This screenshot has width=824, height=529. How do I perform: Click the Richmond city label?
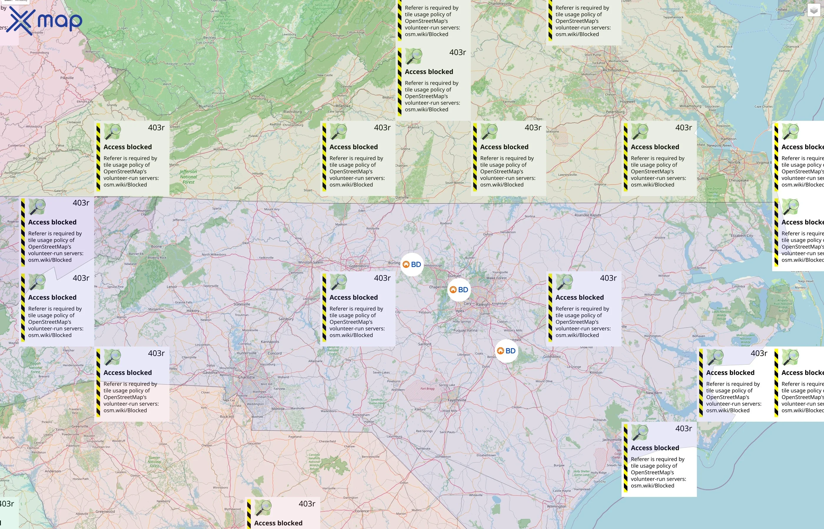point(612,70)
